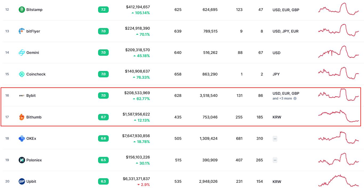
Task: Click OKEx's volume value $7,647,930,856
Action: 136,136
